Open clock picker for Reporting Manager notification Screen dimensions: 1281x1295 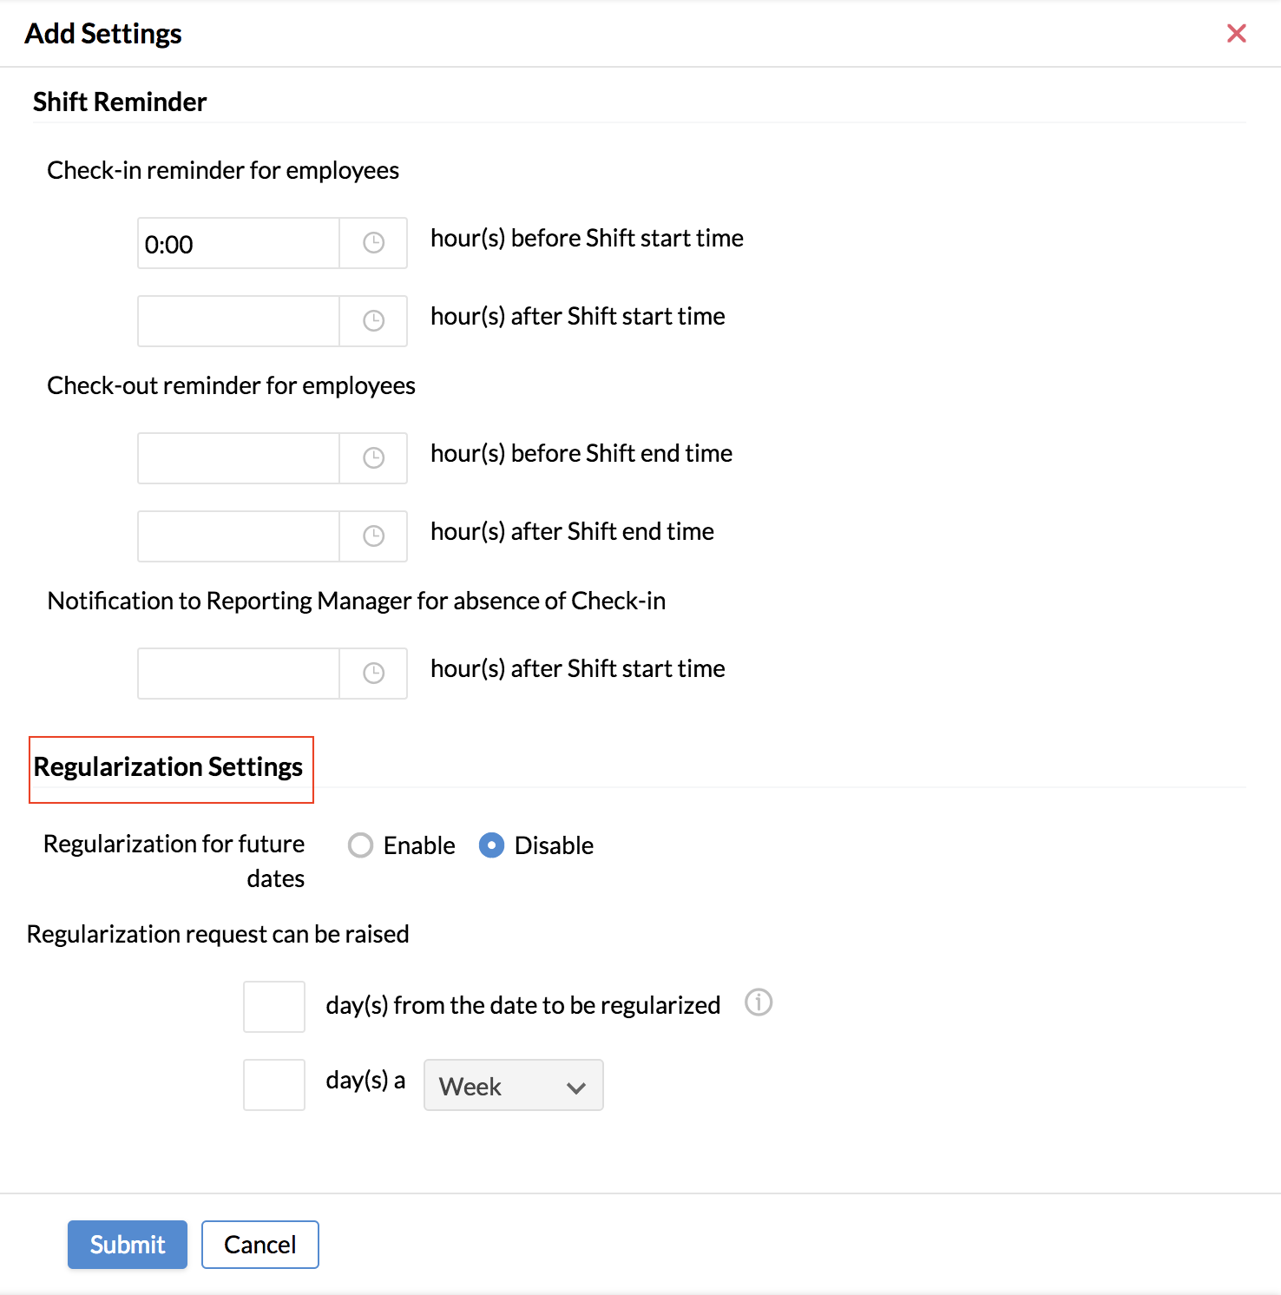[x=373, y=674]
